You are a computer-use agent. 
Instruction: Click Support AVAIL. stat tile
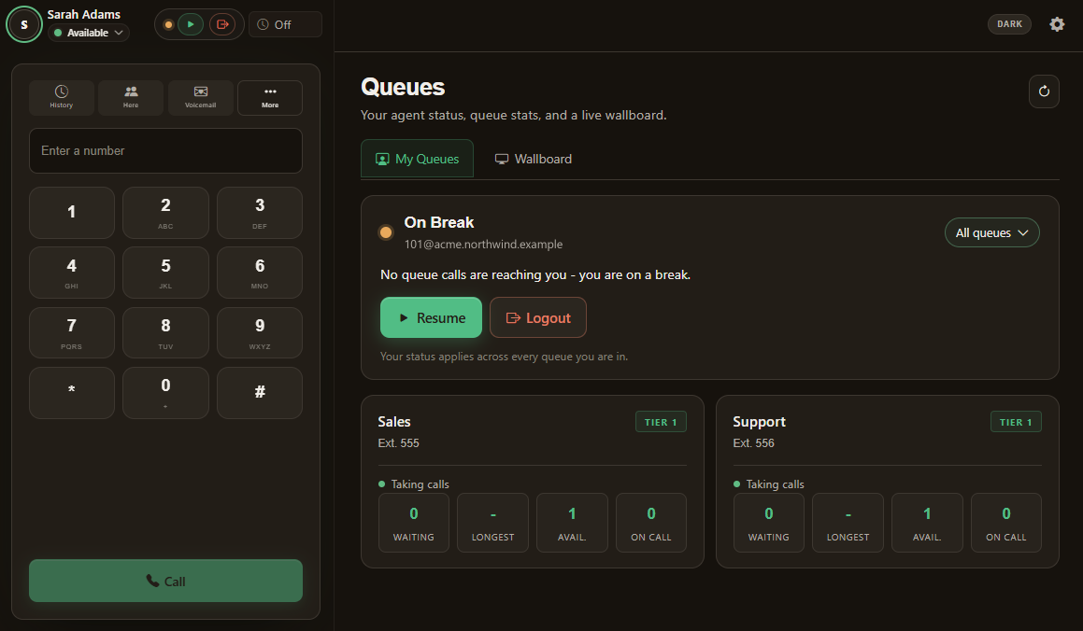(927, 523)
